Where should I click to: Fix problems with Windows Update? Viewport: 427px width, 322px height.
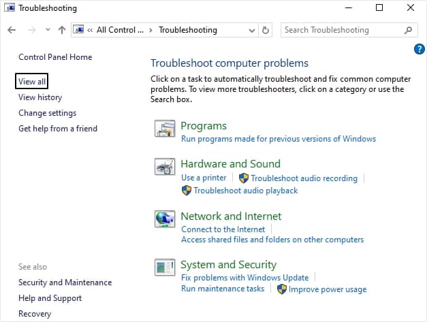pyautogui.click(x=245, y=278)
